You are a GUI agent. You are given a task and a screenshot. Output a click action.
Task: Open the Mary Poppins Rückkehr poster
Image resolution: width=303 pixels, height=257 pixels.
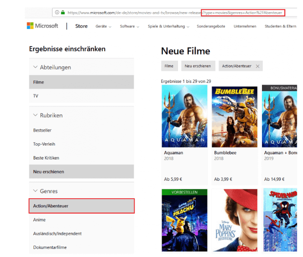(234, 220)
